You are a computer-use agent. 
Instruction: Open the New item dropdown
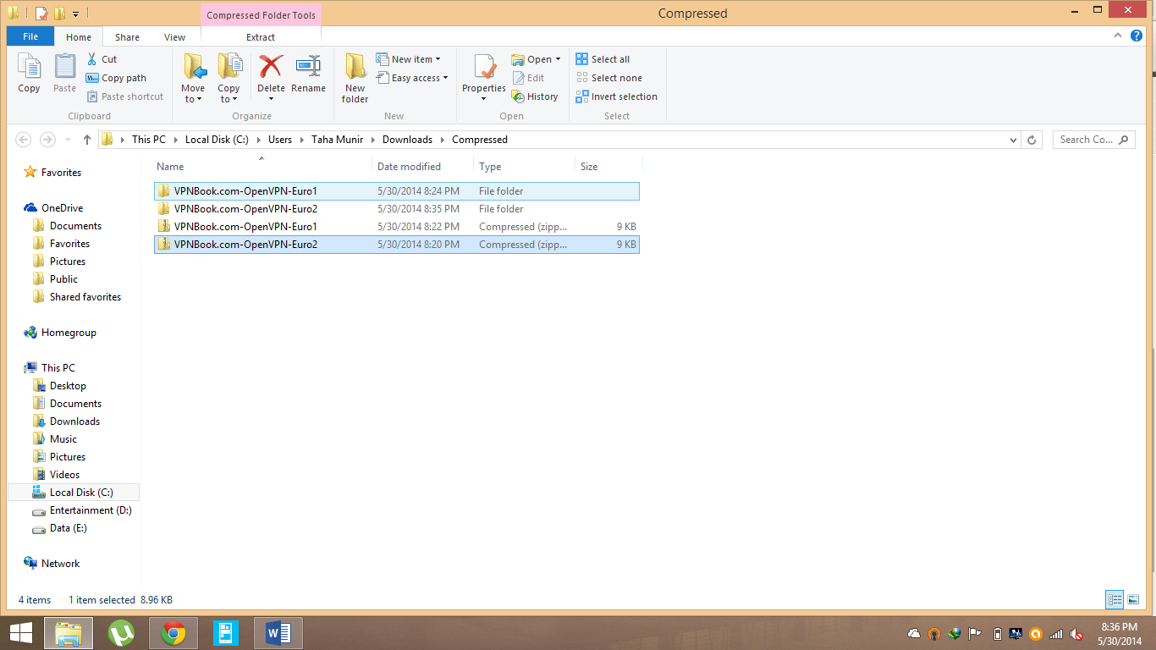416,59
